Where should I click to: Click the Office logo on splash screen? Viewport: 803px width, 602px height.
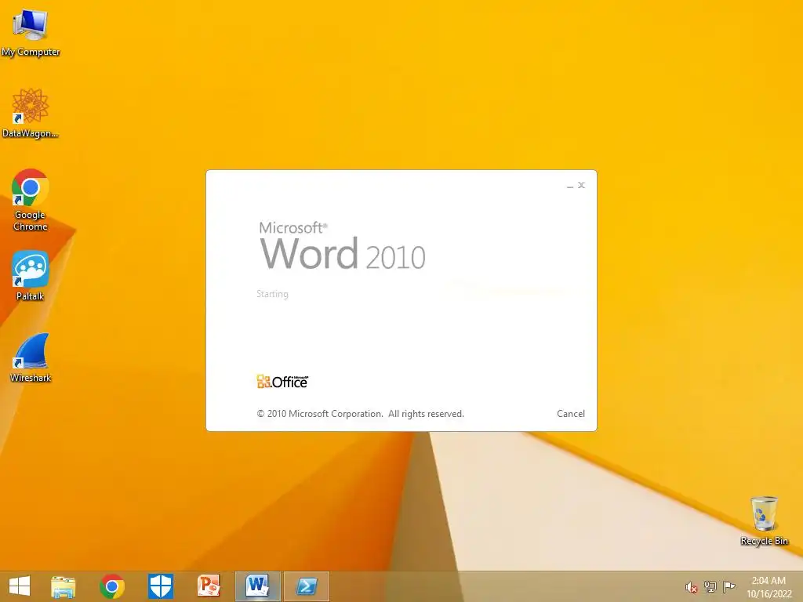click(282, 382)
